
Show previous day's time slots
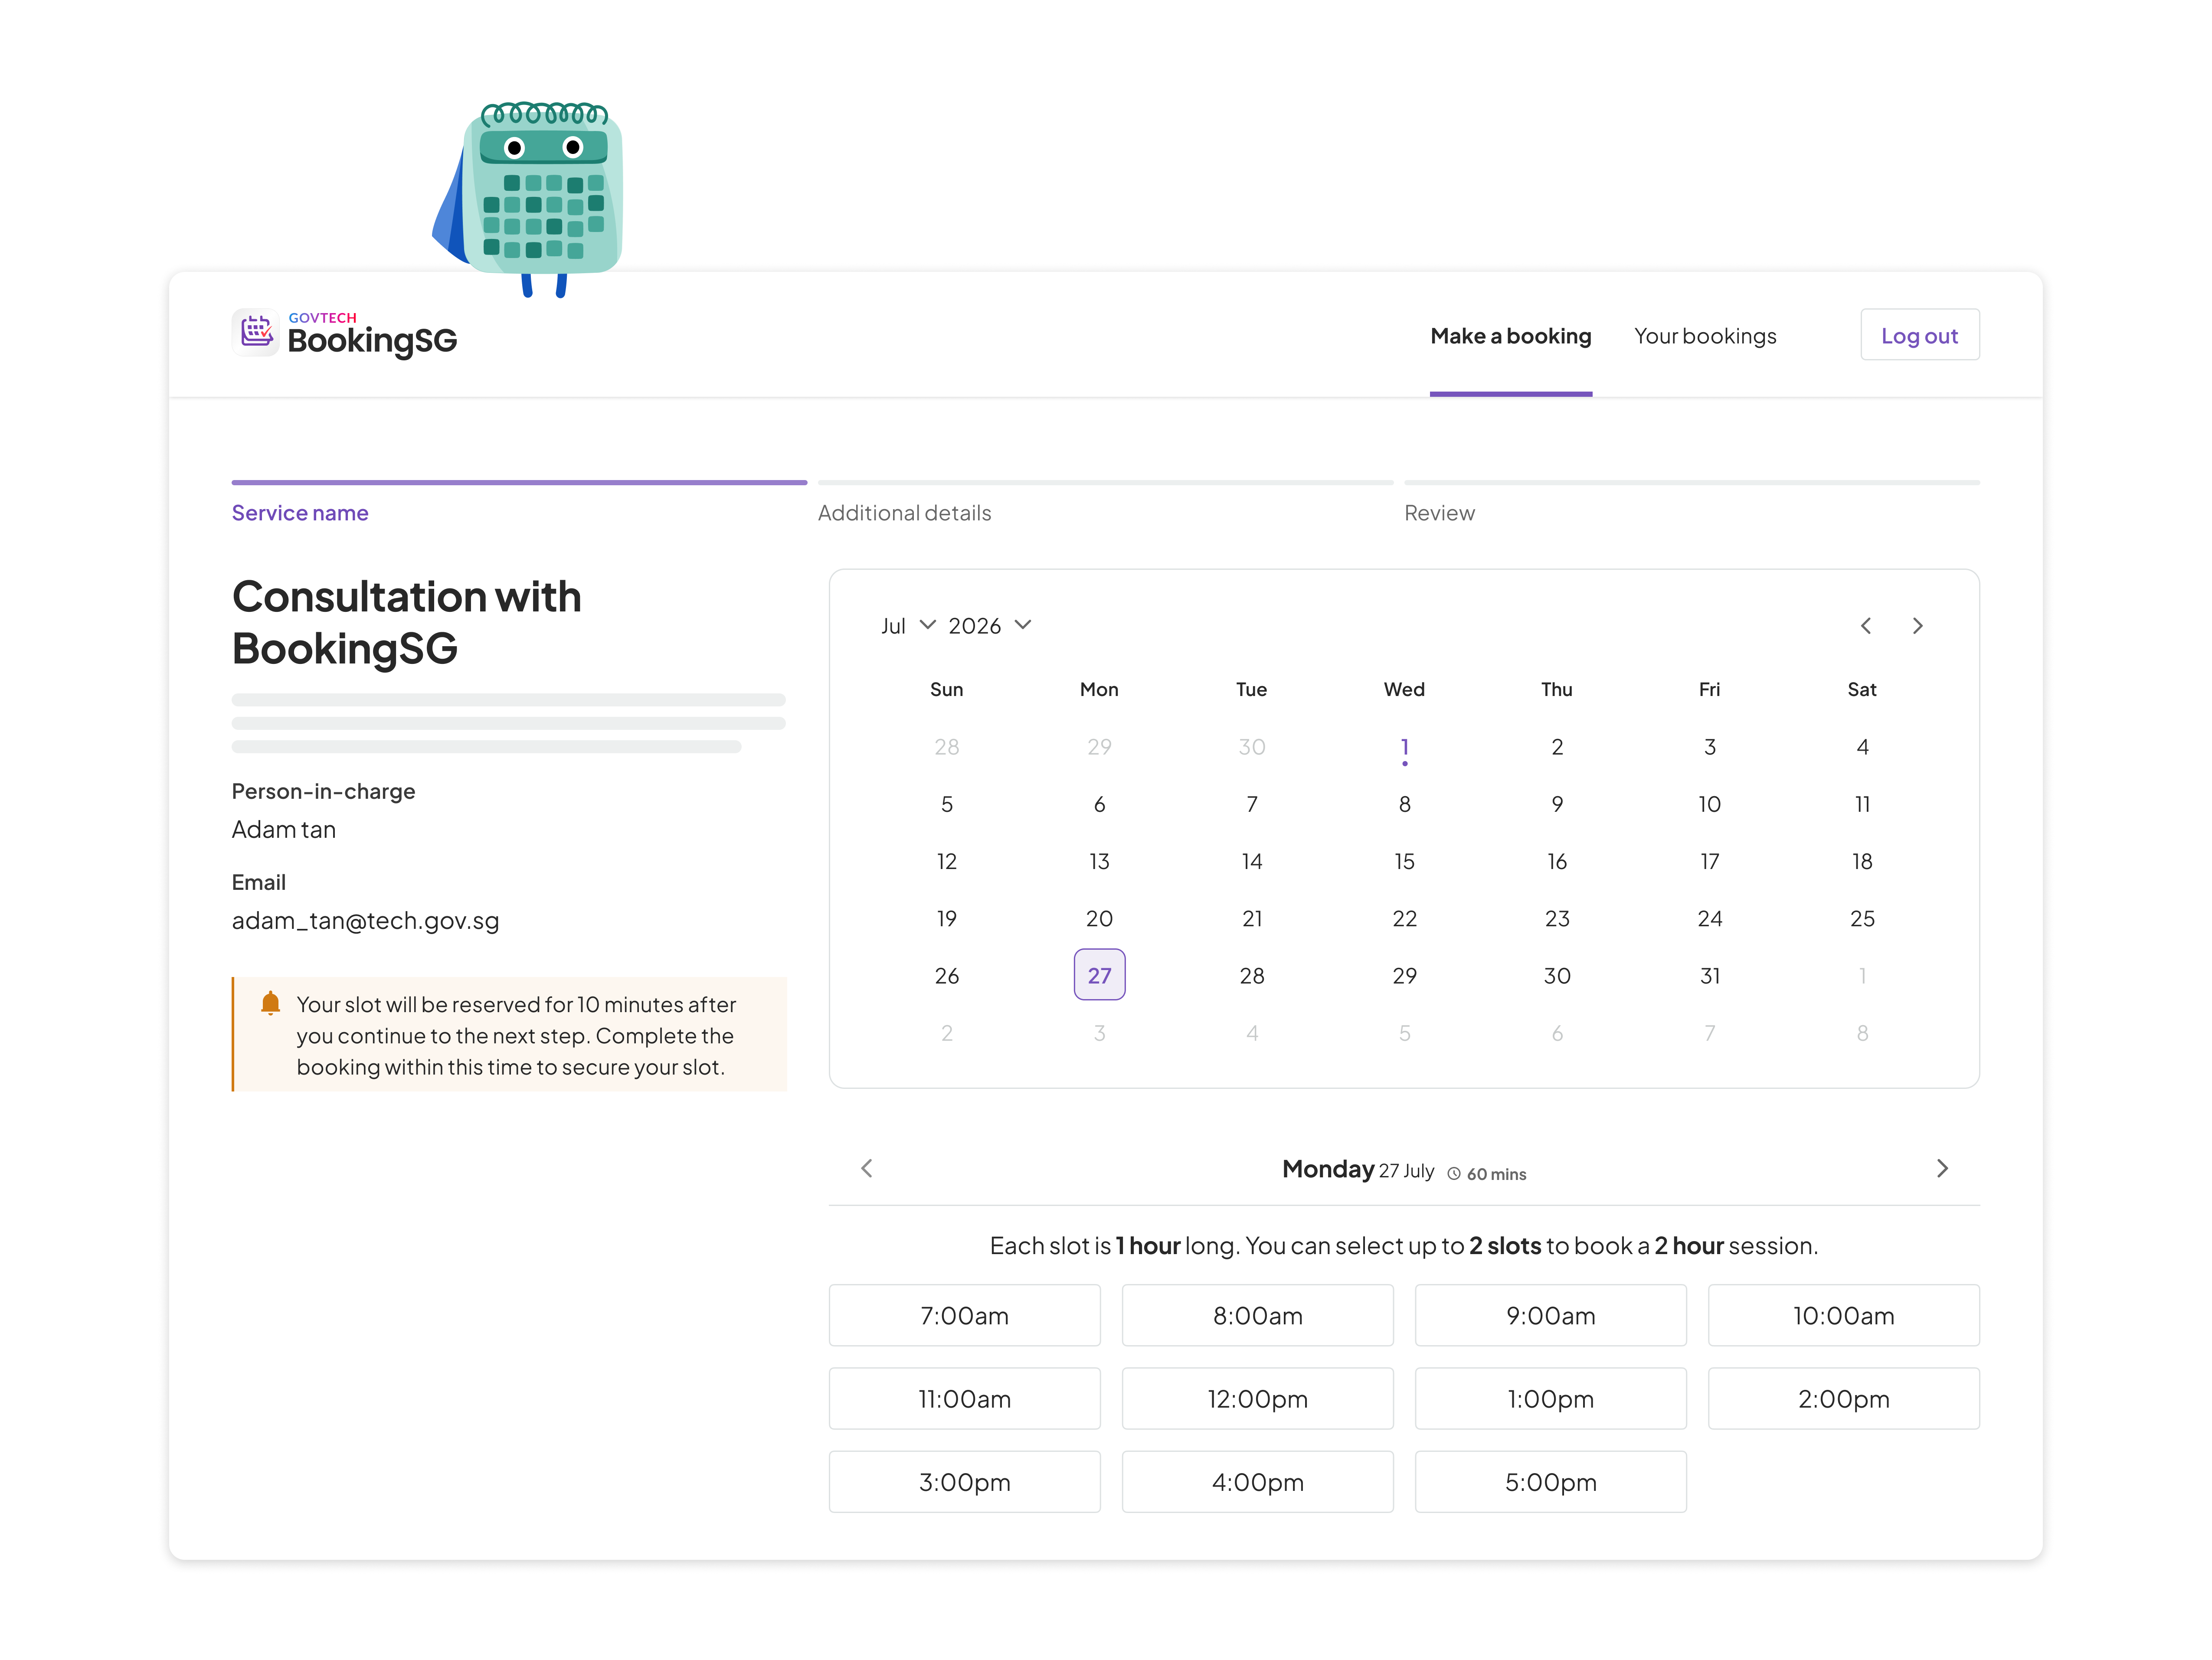click(867, 1168)
